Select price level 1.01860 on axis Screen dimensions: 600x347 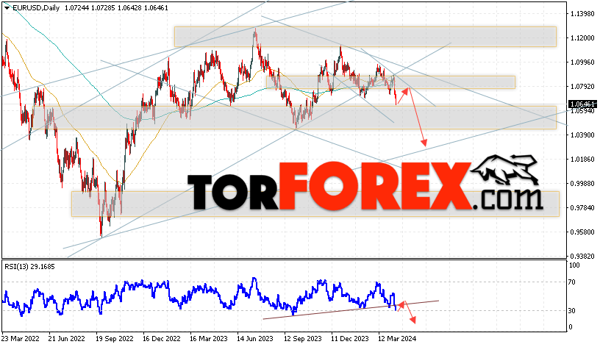pos(582,159)
